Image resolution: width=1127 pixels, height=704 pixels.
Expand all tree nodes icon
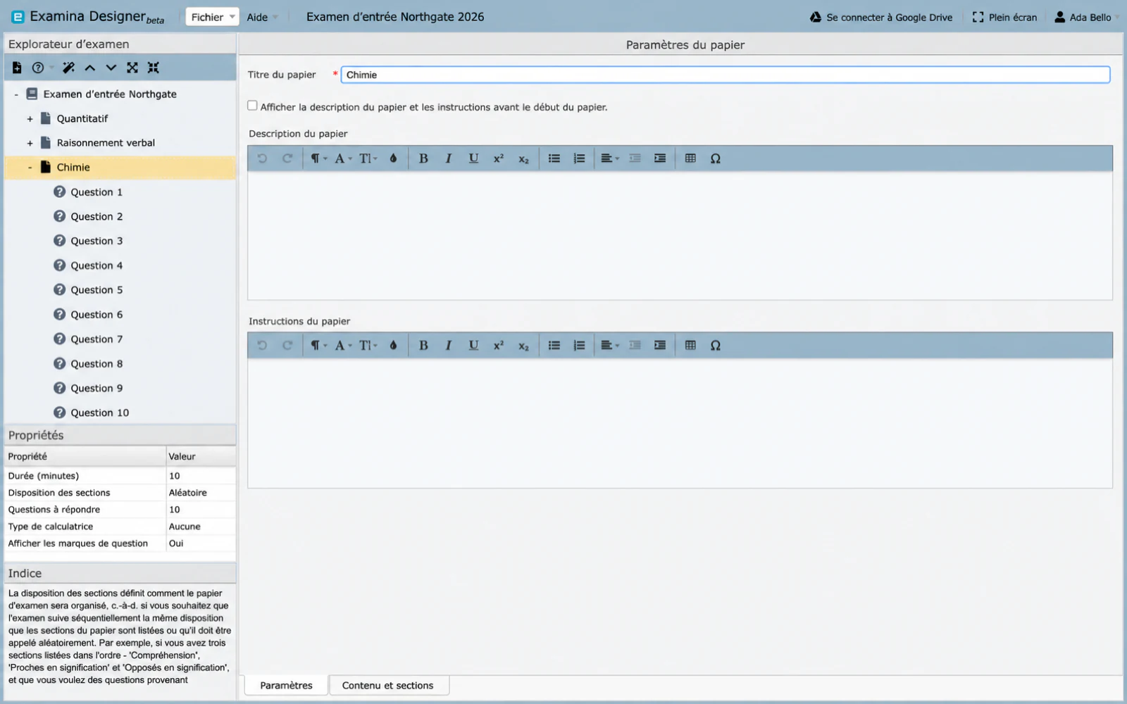(x=132, y=68)
